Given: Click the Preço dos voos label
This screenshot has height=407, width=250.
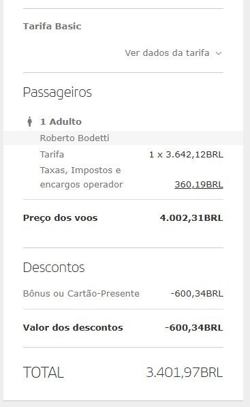Looking at the screenshot, I should [60, 217].
